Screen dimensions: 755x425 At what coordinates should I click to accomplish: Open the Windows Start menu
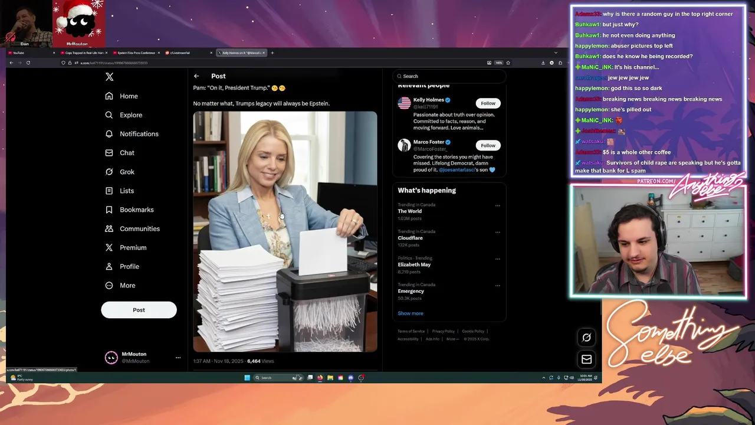coord(247,378)
